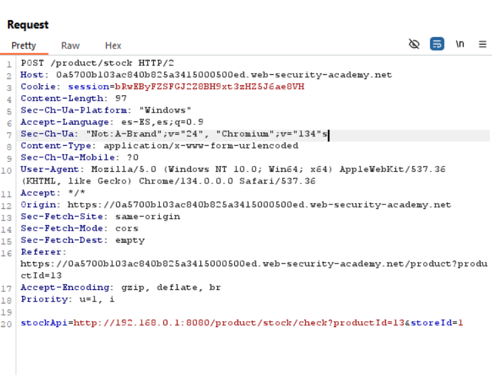Switch to the Raw tab
Viewport: 492px width, 375px height.
pyautogui.click(x=70, y=45)
